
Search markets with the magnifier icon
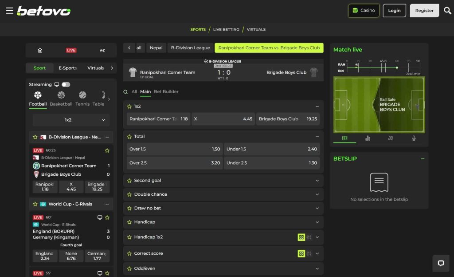[125, 92]
